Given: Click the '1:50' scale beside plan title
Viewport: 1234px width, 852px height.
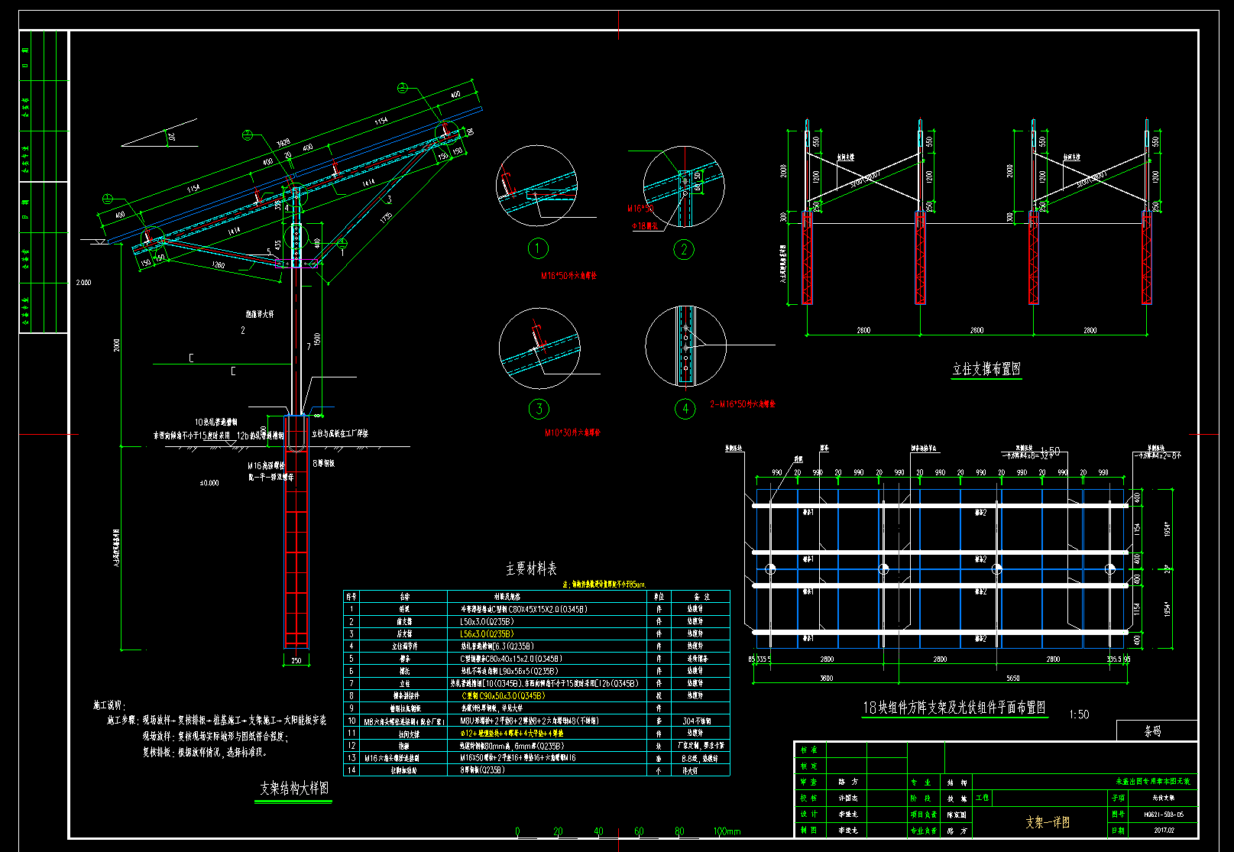Looking at the screenshot, I should point(1079,714).
